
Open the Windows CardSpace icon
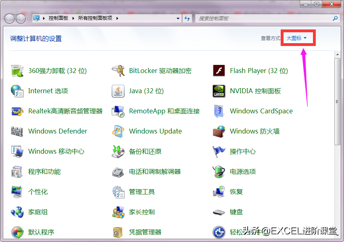pos(219,111)
